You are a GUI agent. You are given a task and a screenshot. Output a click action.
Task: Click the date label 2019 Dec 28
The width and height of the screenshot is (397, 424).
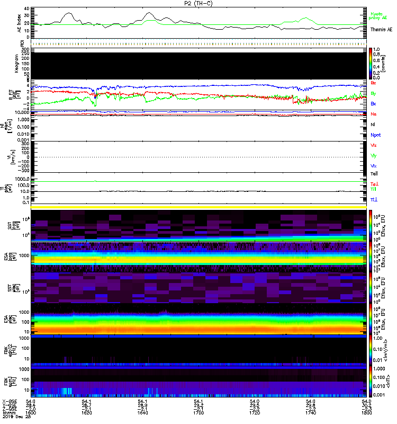pos(17,417)
